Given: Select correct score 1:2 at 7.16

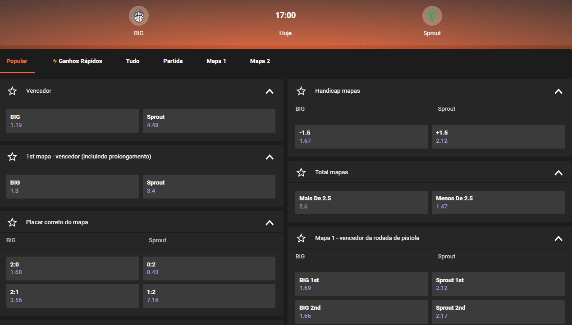Looking at the screenshot, I should tap(209, 296).
